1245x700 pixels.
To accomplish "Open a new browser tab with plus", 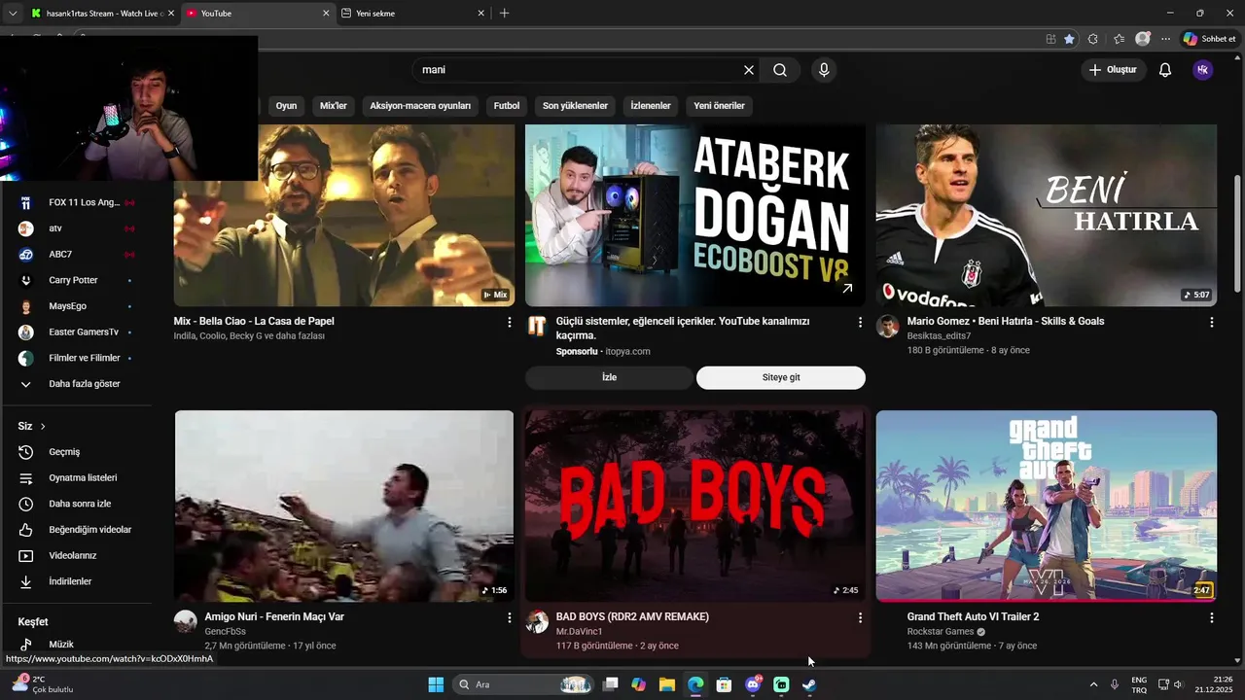I will (x=504, y=14).
